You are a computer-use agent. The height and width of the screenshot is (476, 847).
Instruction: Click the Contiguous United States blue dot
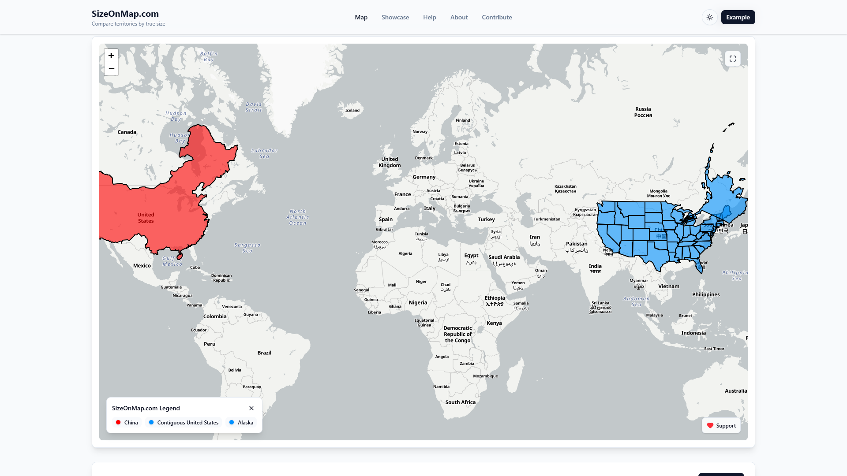pos(151,422)
